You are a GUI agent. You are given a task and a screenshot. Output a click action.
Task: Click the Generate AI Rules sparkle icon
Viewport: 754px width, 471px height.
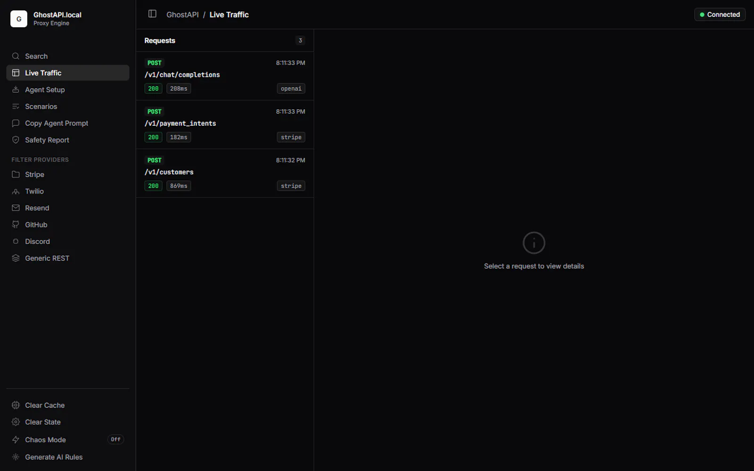tap(16, 457)
